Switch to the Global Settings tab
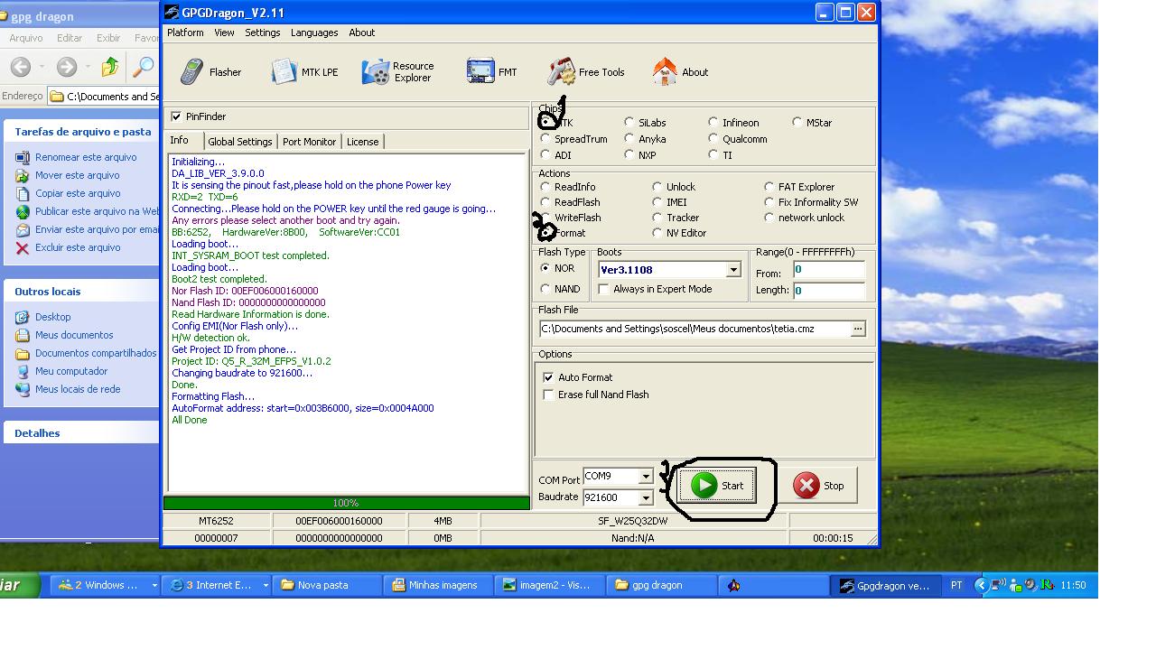The height and width of the screenshot is (650, 1156). 240,142
